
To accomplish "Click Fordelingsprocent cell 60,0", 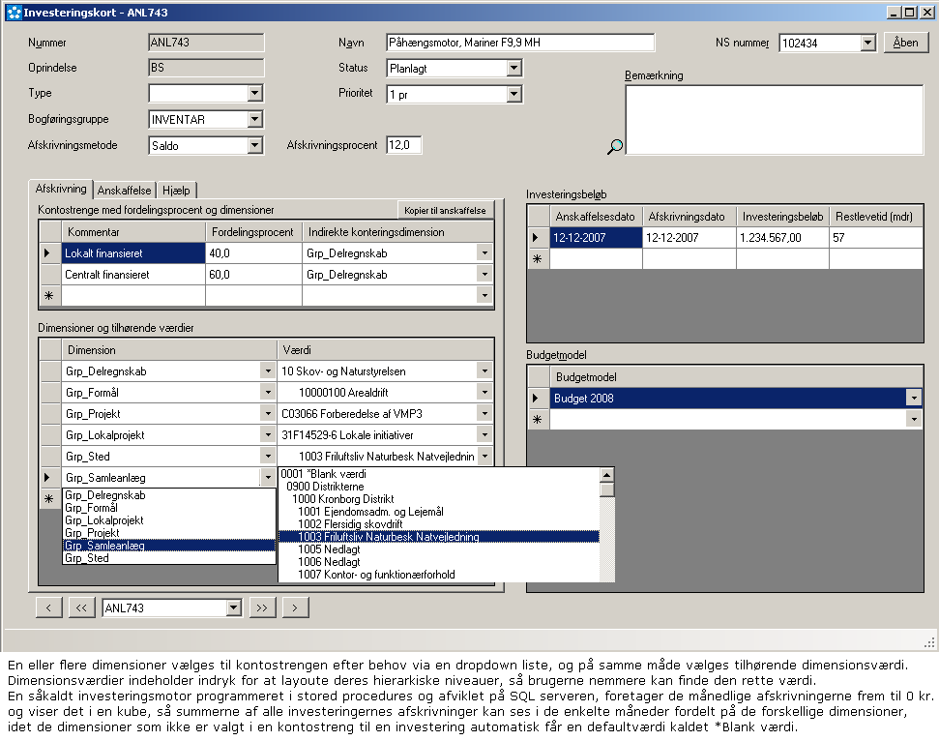I will 253,275.
